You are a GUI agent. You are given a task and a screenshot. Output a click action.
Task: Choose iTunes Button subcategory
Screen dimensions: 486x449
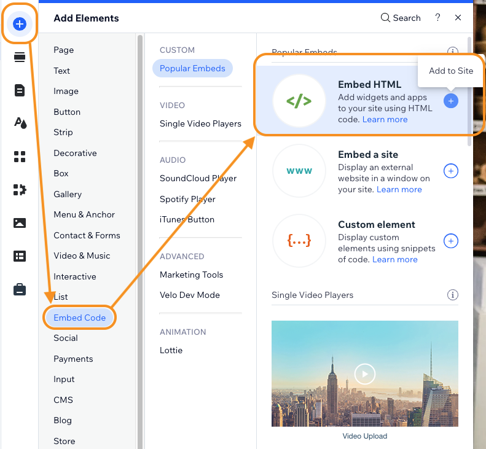(x=187, y=219)
